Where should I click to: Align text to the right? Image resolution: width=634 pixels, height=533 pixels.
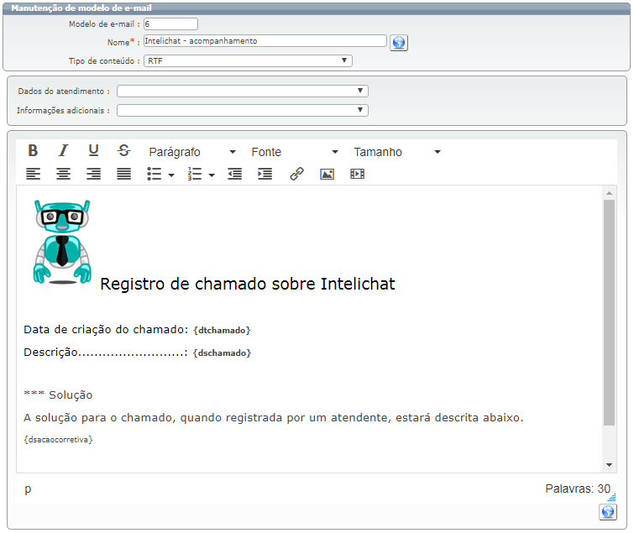pos(93,174)
